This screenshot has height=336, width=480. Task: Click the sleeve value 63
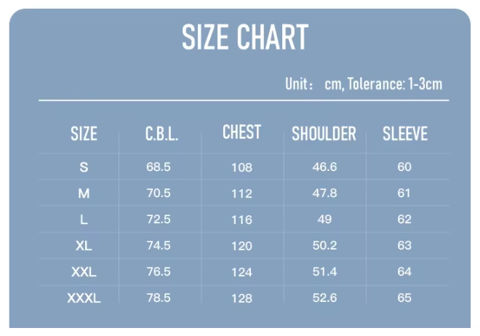pos(404,246)
